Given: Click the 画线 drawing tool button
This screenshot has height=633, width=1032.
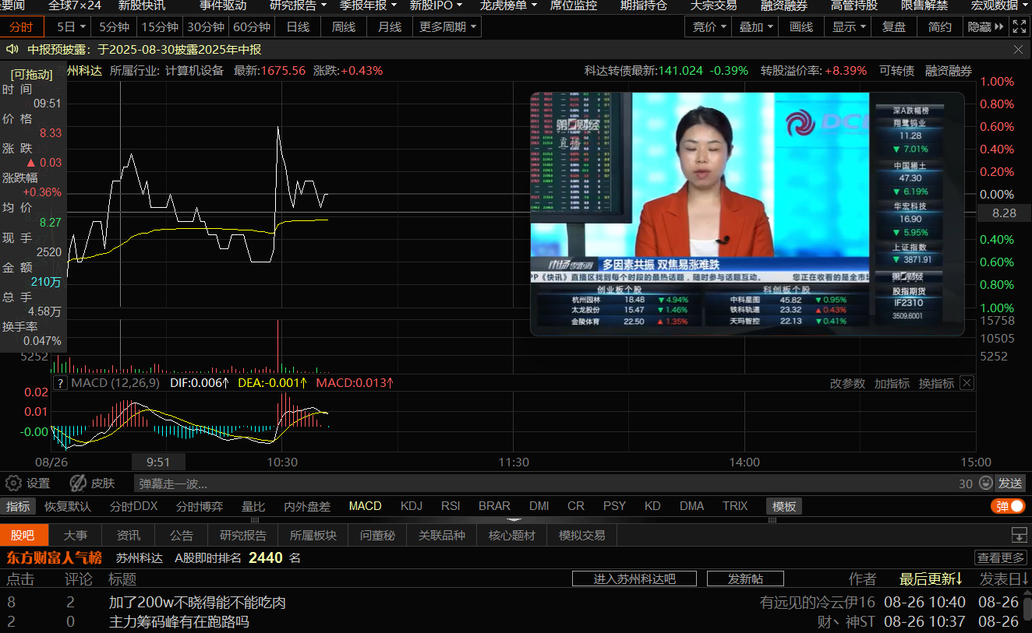Looking at the screenshot, I should (x=801, y=26).
